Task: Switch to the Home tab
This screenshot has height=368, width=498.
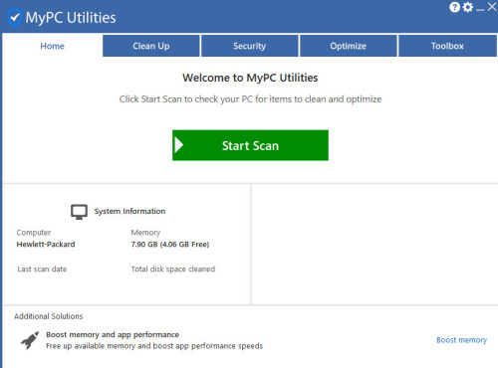Action: point(52,46)
